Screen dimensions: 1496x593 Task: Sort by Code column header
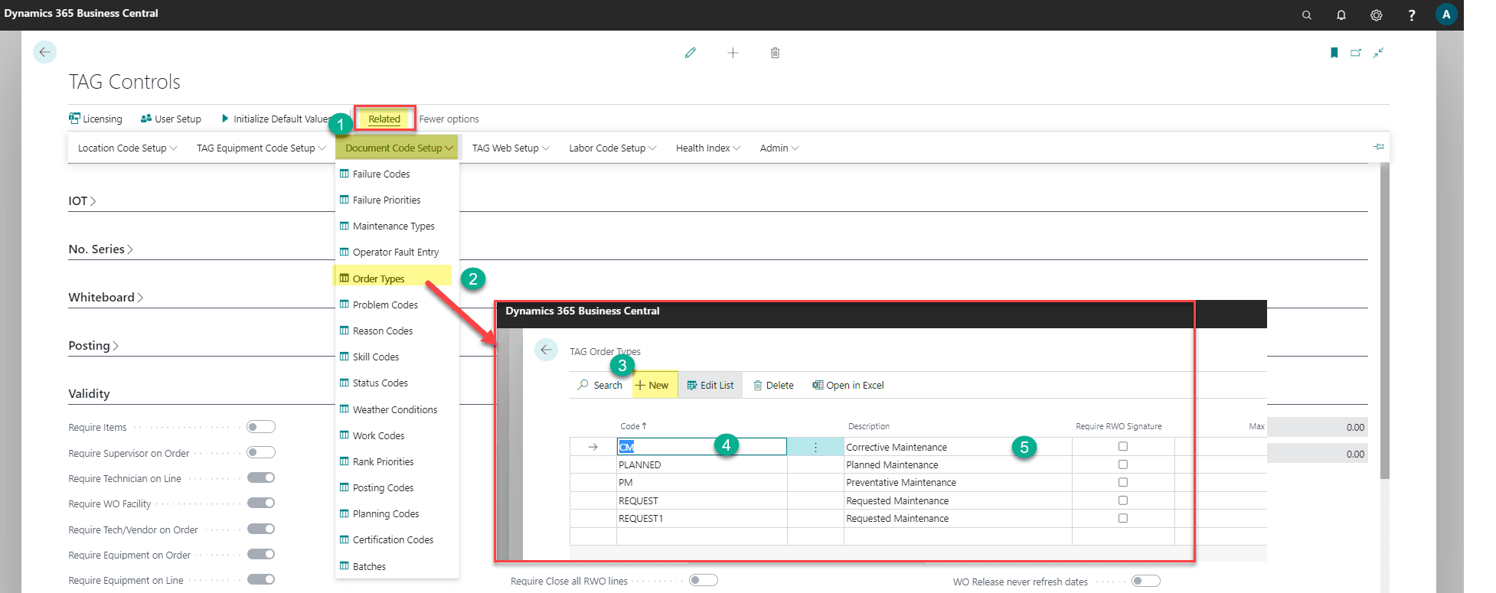pos(633,426)
